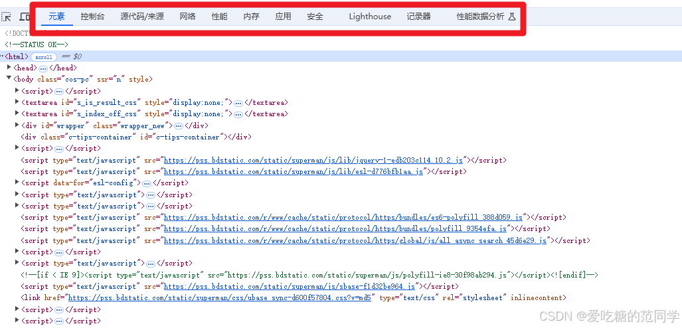Image resolution: width=682 pixels, height=328 pixels.
Task: Click the scroll badge next to html
Action: (x=44, y=57)
